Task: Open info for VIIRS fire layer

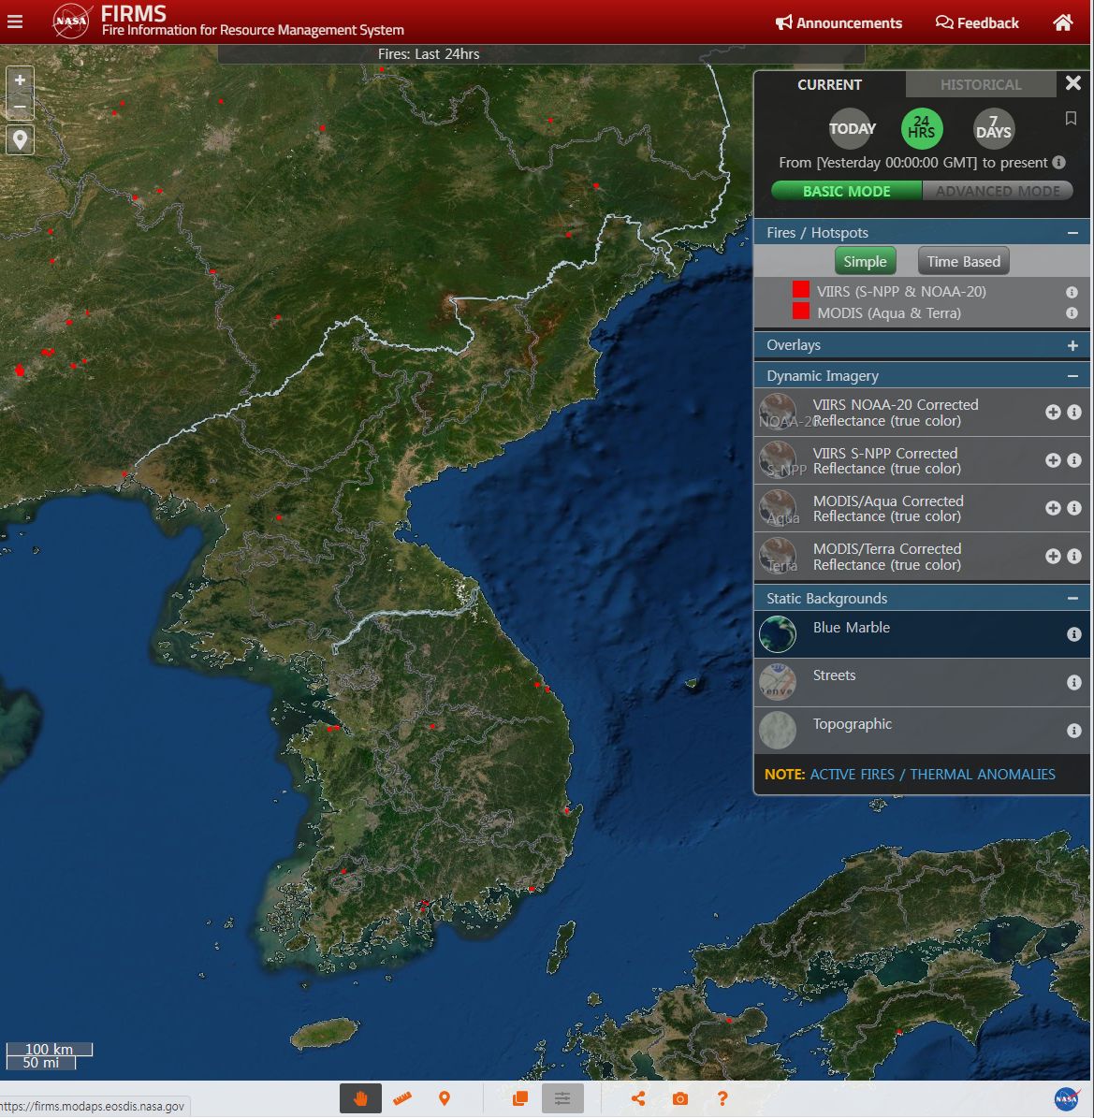Action: [x=1072, y=292]
